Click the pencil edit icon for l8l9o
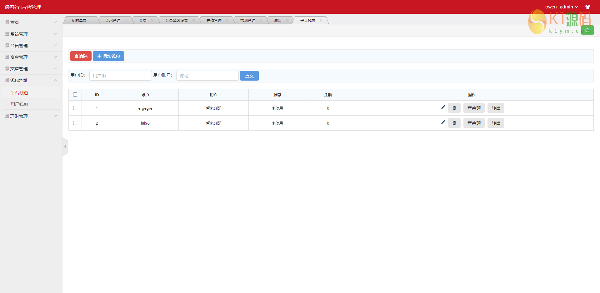 click(x=443, y=122)
